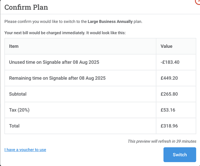Click the 'Item' column header
The height and width of the screenshot is (166, 200).
pyautogui.click(x=14, y=46)
